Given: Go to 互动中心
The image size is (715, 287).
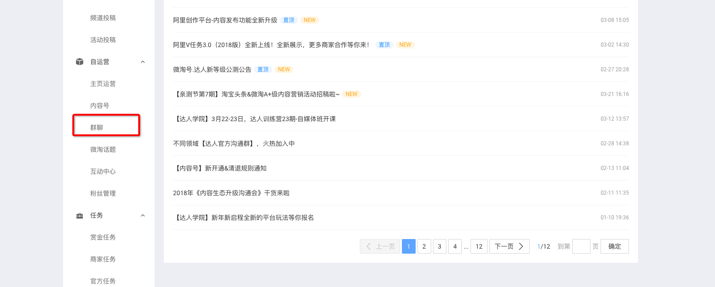Looking at the screenshot, I should coord(103,171).
